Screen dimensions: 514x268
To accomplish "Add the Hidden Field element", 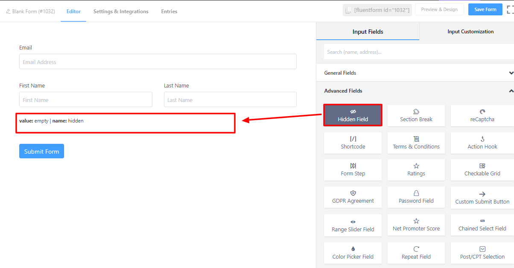I will [x=353, y=115].
